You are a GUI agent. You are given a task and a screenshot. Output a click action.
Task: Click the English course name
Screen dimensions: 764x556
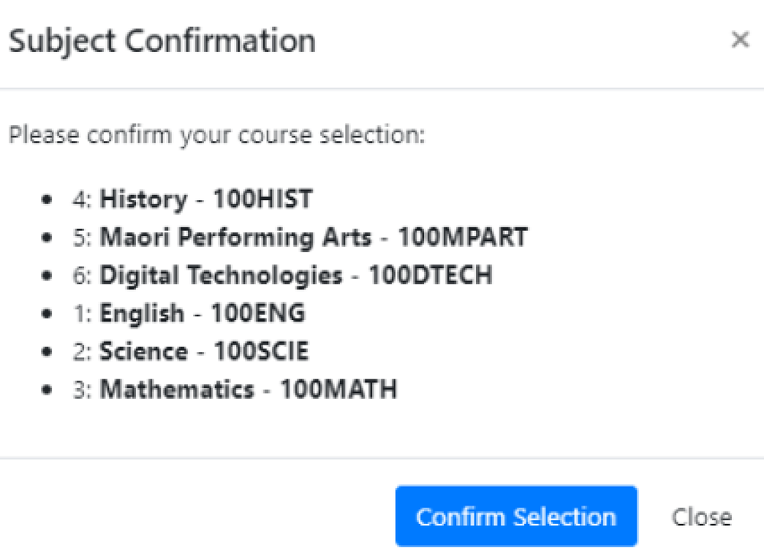pos(142,314)
